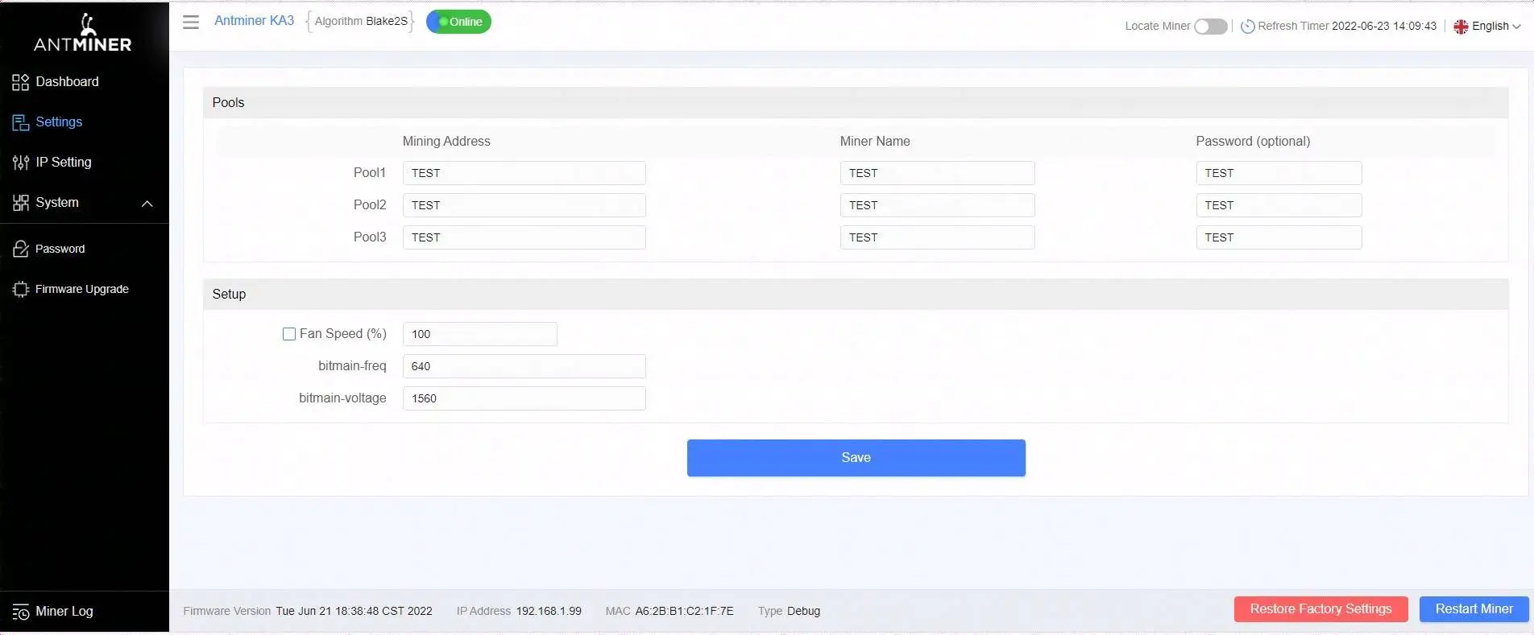1534x635 pixels.
Task: Click the hamburger menu icon
Action: pyautogui.click(x=191, y=22)
